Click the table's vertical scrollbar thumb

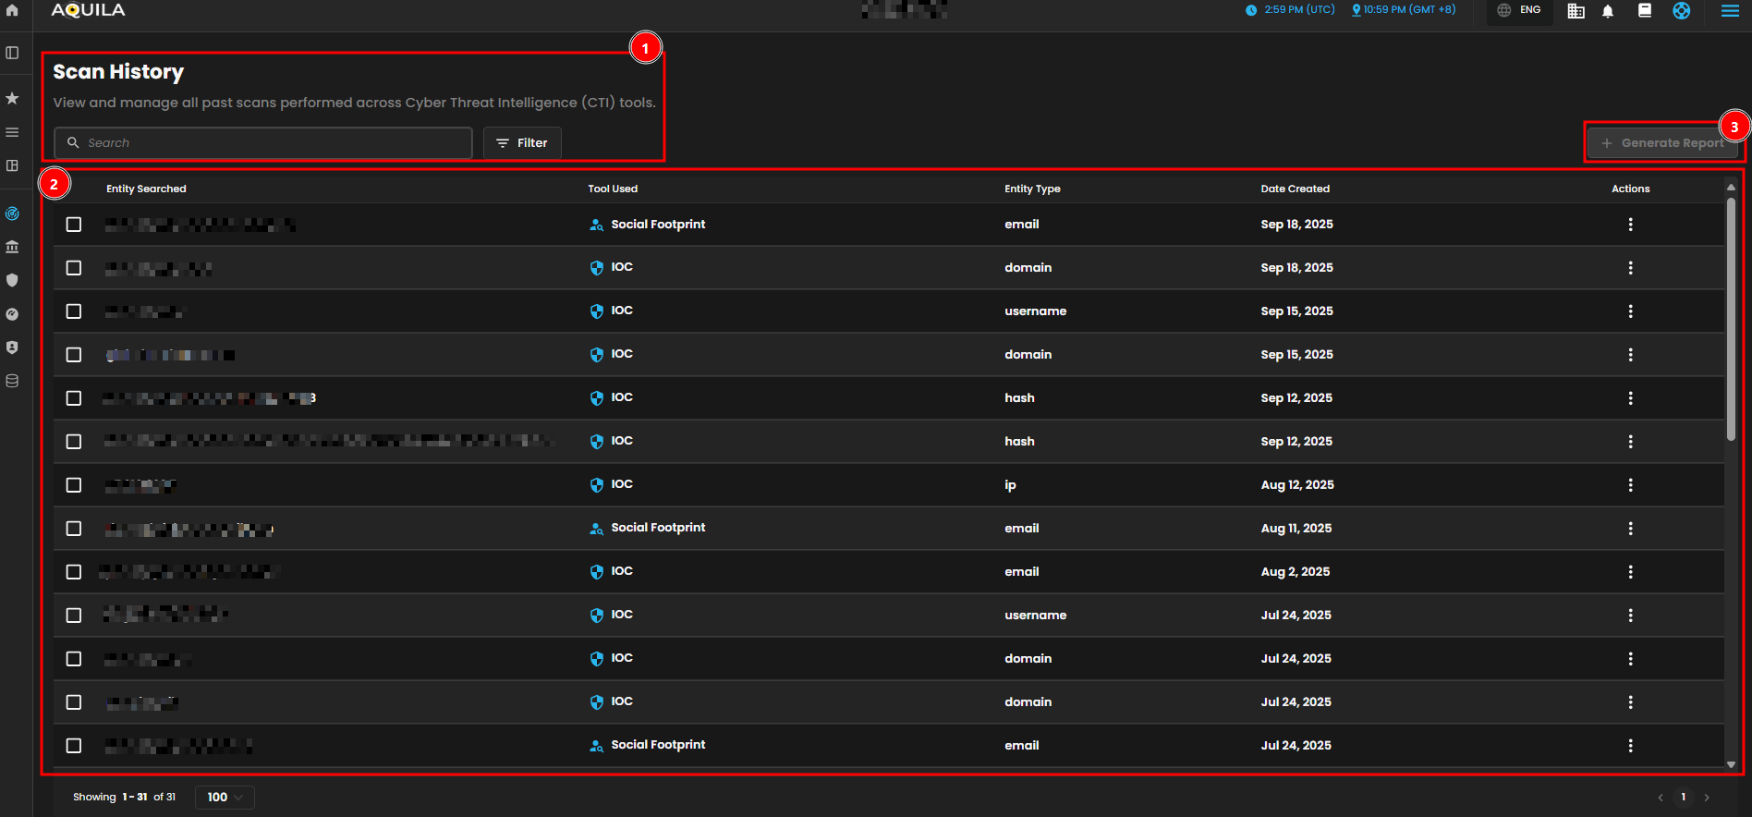[x=1731, y=319]
